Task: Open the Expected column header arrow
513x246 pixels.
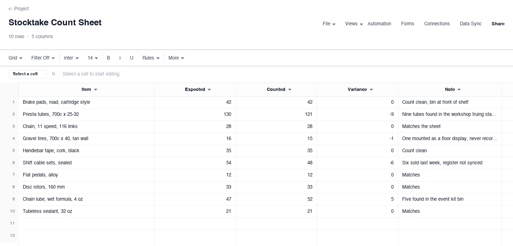Action: point(209,90)
